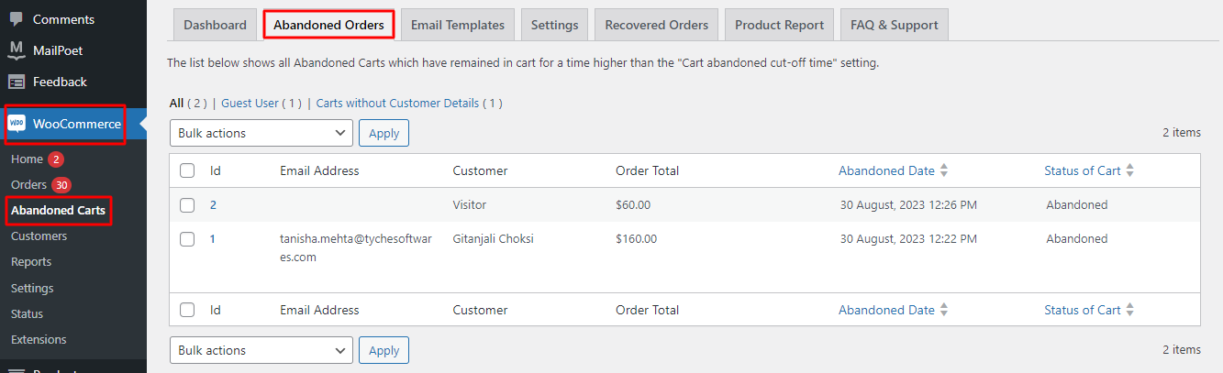This screenshot has height=373, width=1223.
Task: Click sort arrows beside top Abandoned Date header
Action: 944,170
